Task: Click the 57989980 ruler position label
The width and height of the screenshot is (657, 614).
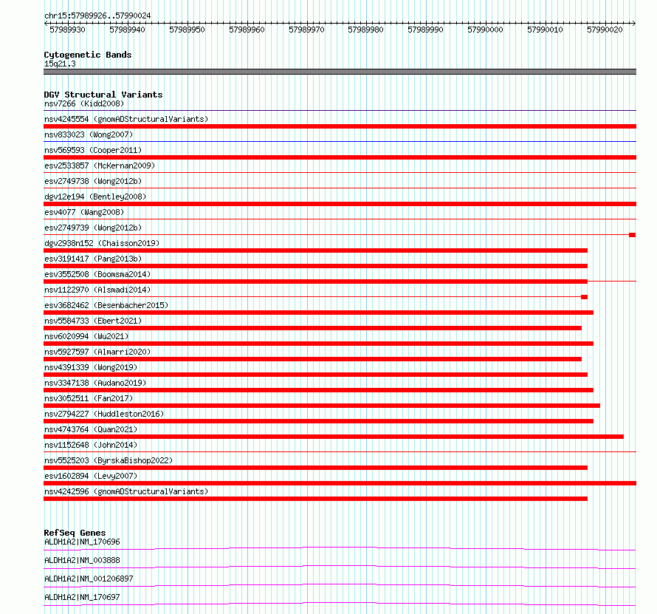Action: tap(366, 30)
